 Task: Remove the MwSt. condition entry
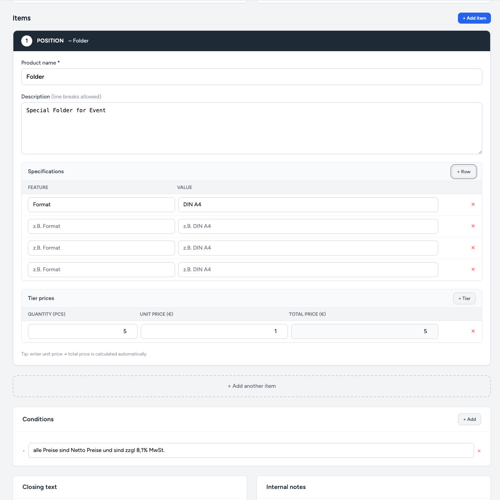click(479, 451)
